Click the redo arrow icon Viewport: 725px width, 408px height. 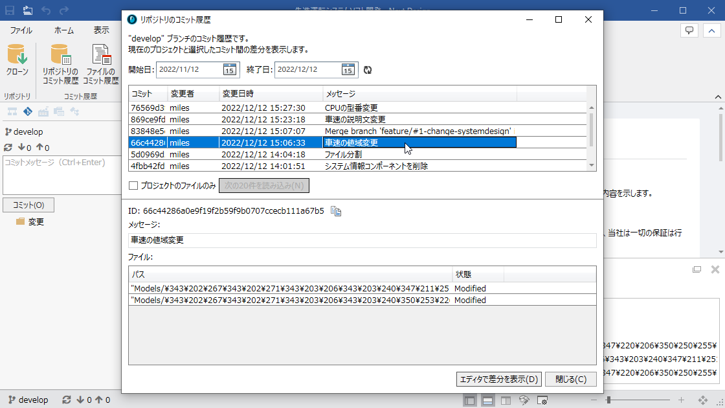[64, 10]
